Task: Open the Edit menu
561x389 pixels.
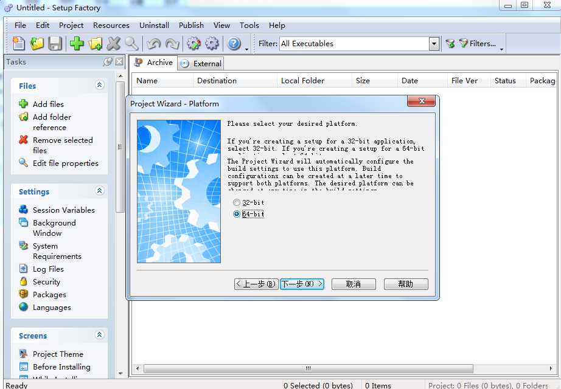Action: pos(43,26)
